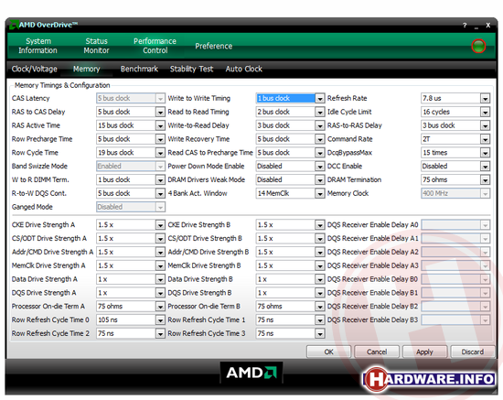The height and width of the screenshot is (400, 503).
Task: Select the Memory sub-tab
Action: [x=86, y=69]
